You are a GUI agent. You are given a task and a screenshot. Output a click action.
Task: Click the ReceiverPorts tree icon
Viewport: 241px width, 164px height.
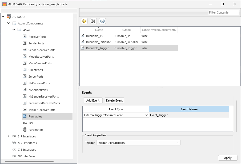point(25,36)
